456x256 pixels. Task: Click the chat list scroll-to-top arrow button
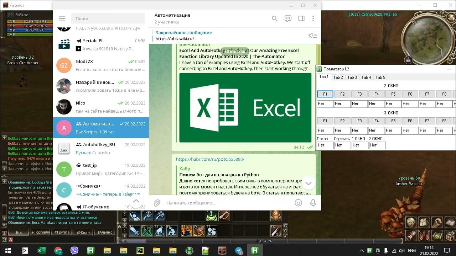point(135,201)
